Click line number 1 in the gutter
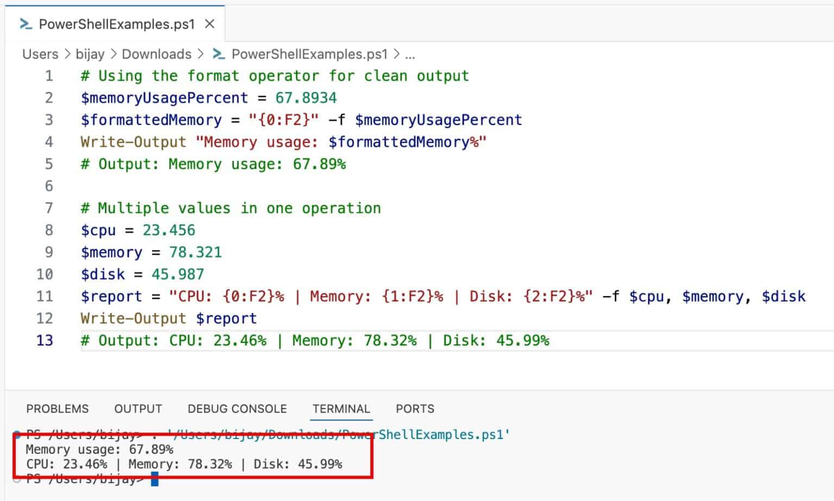Viewport: 834px width, 501px height. click(49, 76)
